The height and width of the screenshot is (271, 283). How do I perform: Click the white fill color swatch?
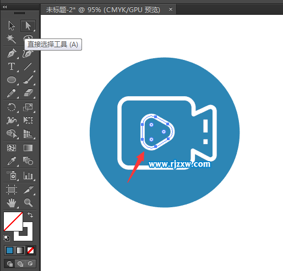tap(13, 222)
